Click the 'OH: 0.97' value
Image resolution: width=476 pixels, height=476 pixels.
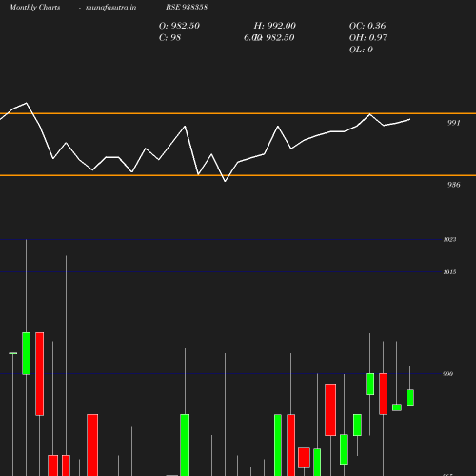tap(368, 38)
